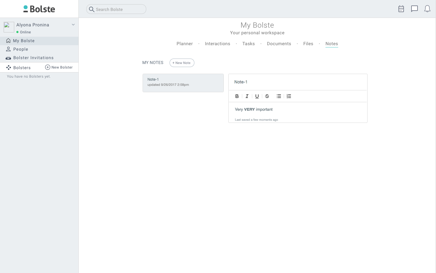The height and width of the screenshot is (273, 436).
Task: Edit the Note-1 title field
Action: pos(297,82)
